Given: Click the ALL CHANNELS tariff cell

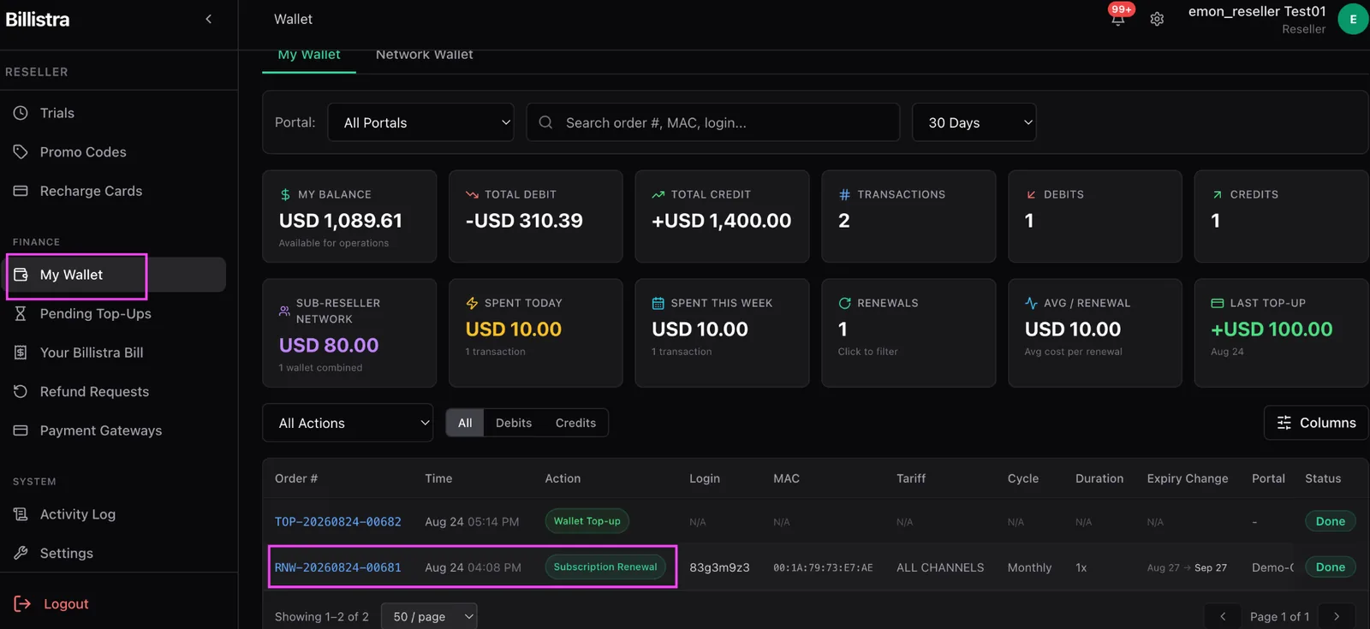Looking at the screenshot, I should click(940, 567).
